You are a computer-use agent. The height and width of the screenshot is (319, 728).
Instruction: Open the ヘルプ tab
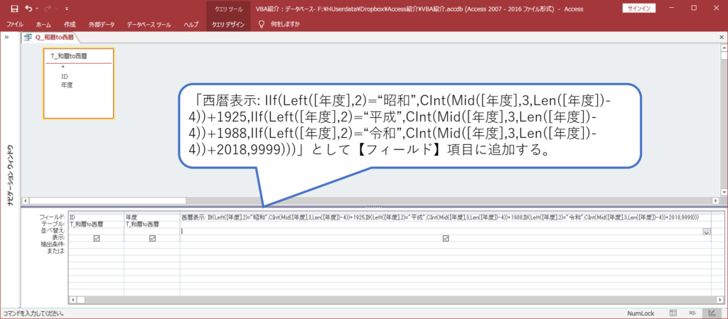(191, 24)
